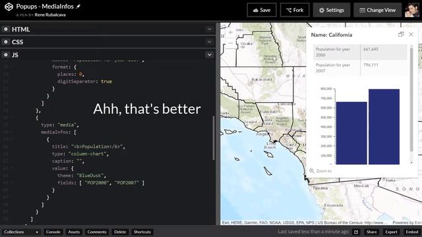Open the CSS editor settings gear
Image resolution: width=422 pixels, height=237 pixels.
point(6,42)
